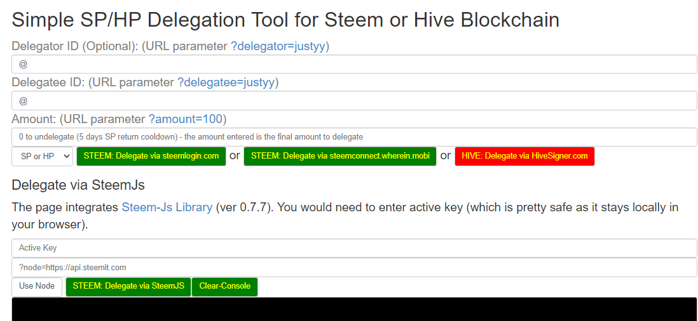Open the ?delegatee=justyy URL parameter link

tap(226, 82)
